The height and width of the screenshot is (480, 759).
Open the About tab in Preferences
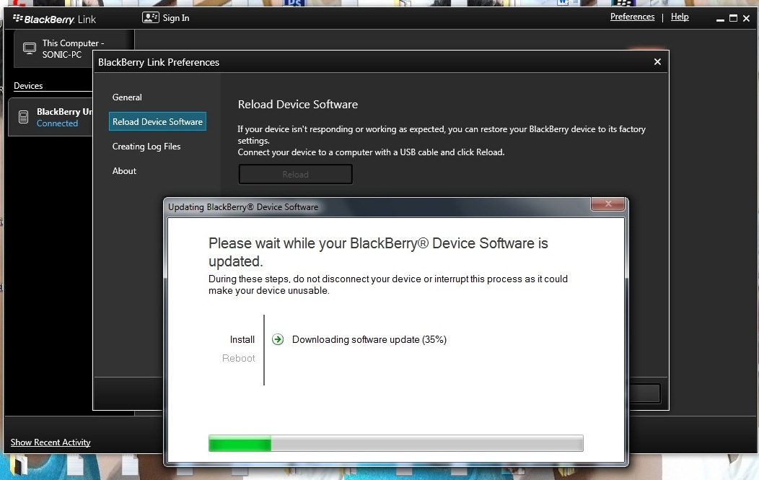124,171
